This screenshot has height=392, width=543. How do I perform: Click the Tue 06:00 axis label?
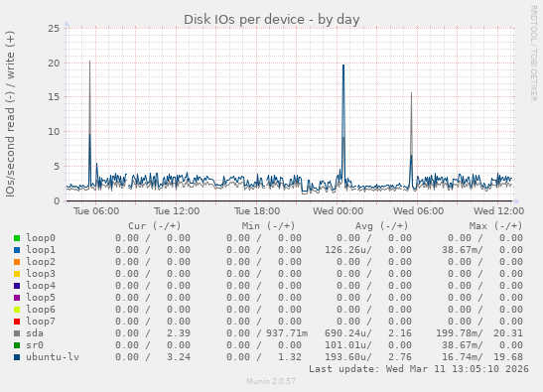point(96,211)
